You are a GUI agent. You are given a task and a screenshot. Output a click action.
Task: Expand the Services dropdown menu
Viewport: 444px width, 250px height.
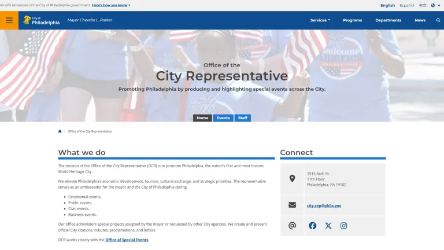pos(320,20)
